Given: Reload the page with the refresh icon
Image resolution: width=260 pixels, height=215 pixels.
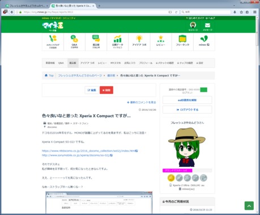Looking at the screenshot, I should (x=176, y=12).
